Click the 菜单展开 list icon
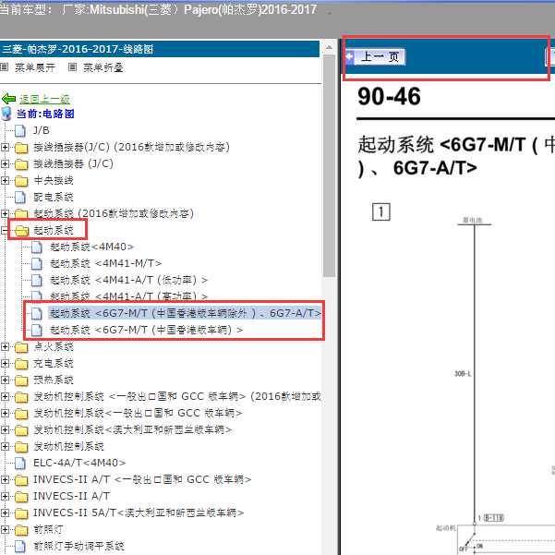555x555 pixels. [x=5, y=66]
